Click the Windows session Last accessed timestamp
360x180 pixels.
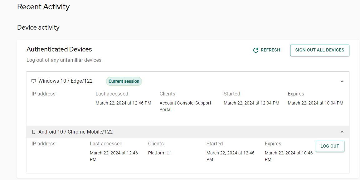(123, 103)
